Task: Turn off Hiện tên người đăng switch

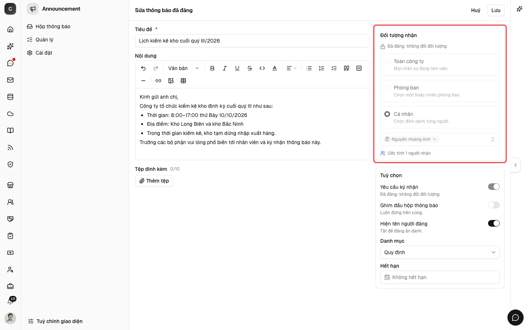Action: click(494, 223)
